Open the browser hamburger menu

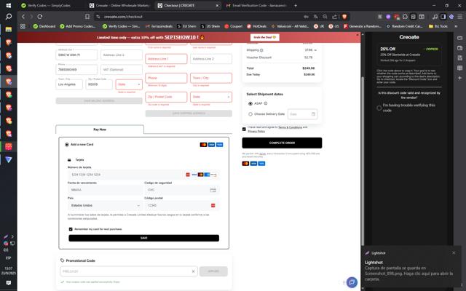point(459,17)
